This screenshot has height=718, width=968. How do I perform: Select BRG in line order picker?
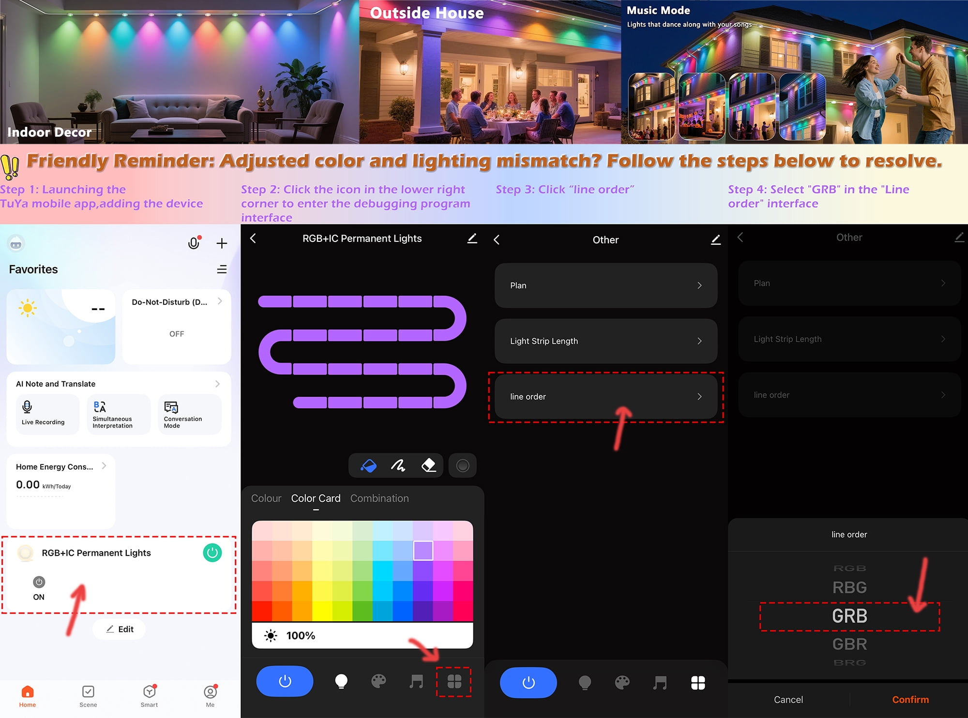coord(849,663)
